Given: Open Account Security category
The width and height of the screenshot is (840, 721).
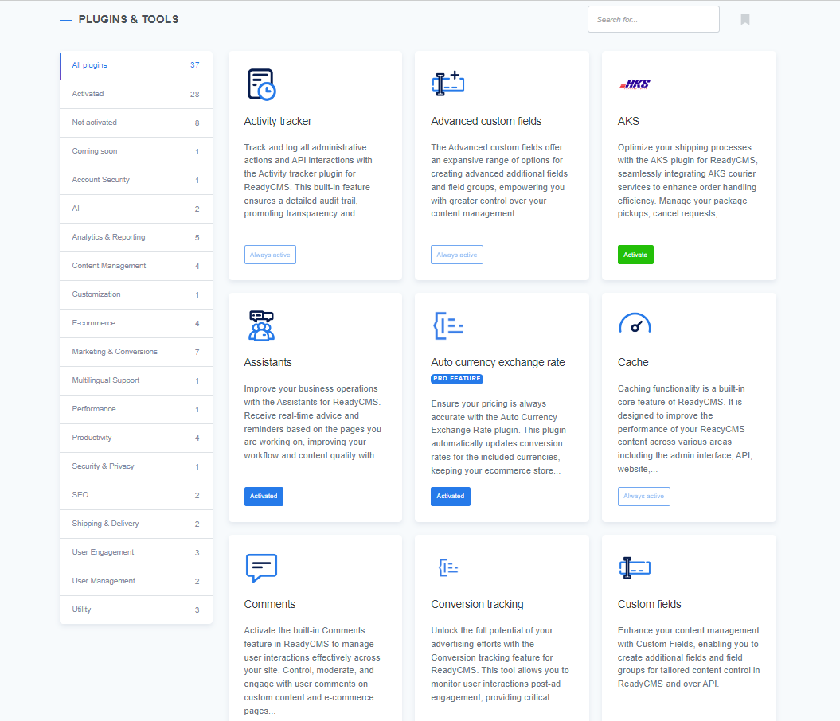Looking at the screenshot, I should [x=136, y=180].
